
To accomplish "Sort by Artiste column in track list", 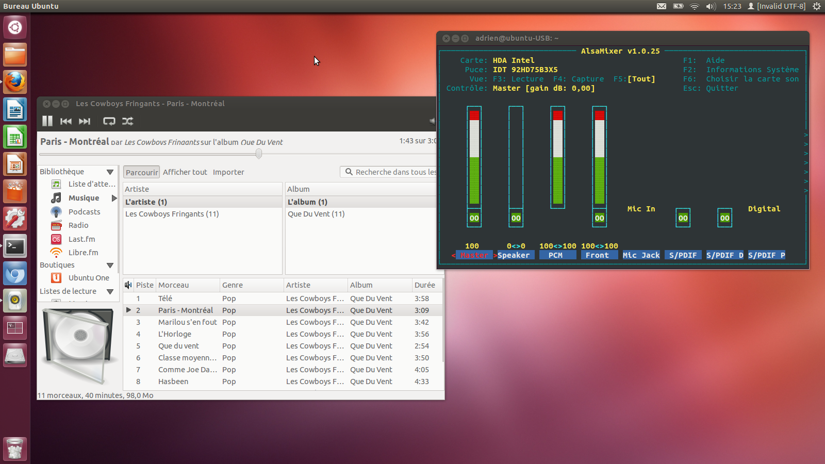I will click(x=316, y=285).
